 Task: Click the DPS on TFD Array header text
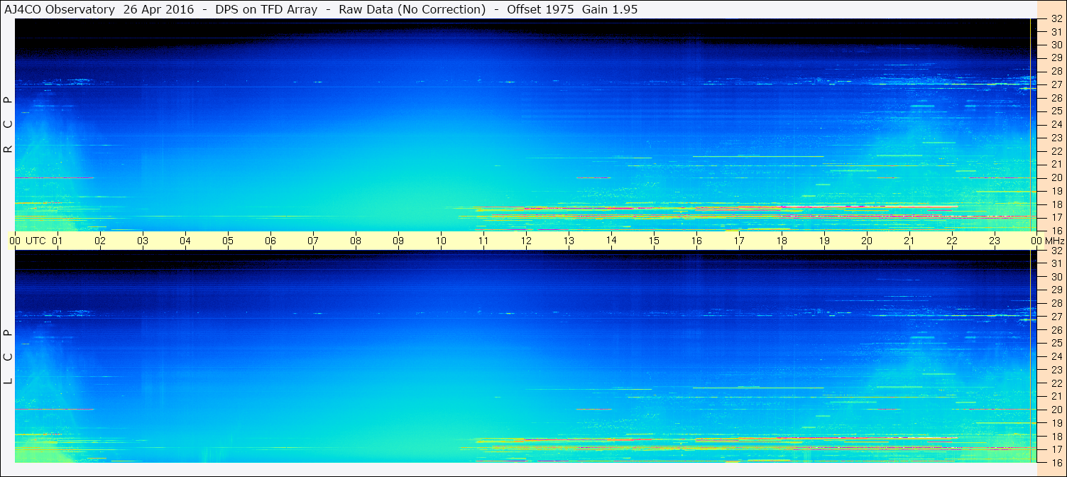click(267, 10)
